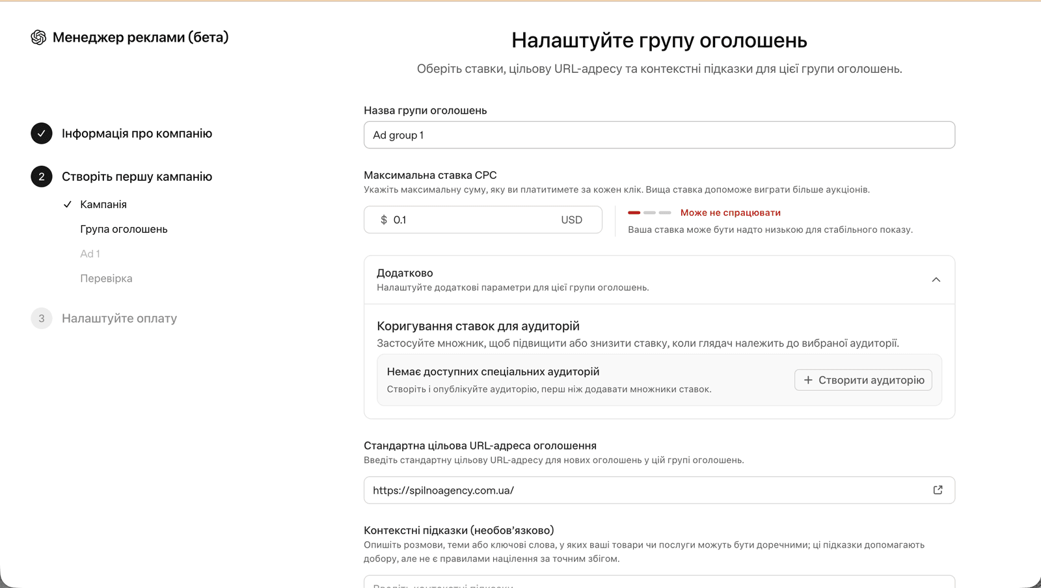Click the dollar sign in CPC field

[384, 220]
